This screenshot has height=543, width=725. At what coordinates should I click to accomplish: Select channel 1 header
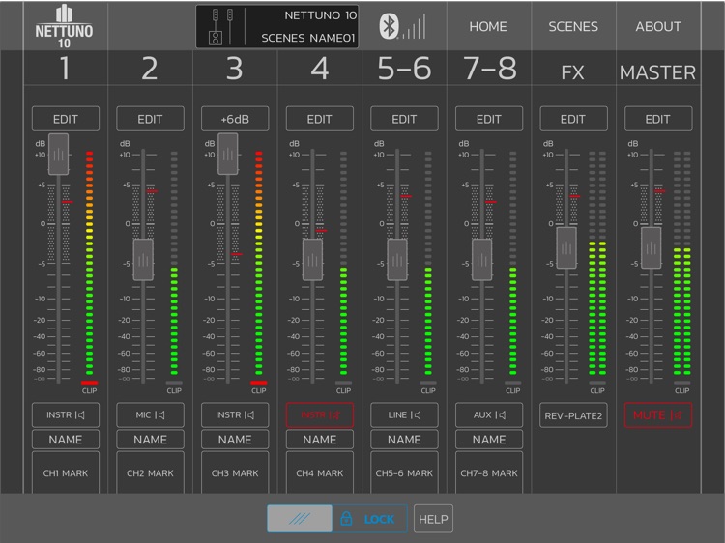click(65, 68)
